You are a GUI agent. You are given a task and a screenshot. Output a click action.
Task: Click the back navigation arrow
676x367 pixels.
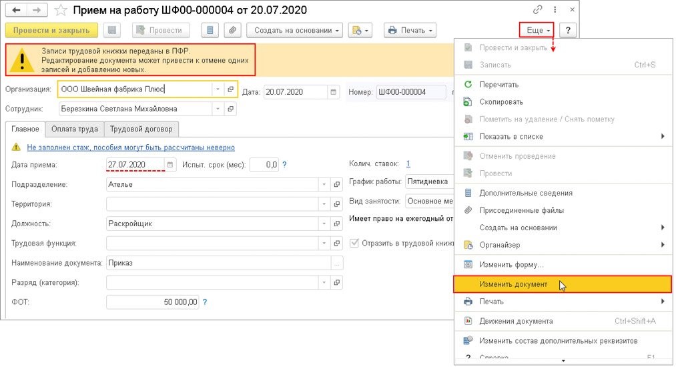pyautogui.click(x=16, y=10)
